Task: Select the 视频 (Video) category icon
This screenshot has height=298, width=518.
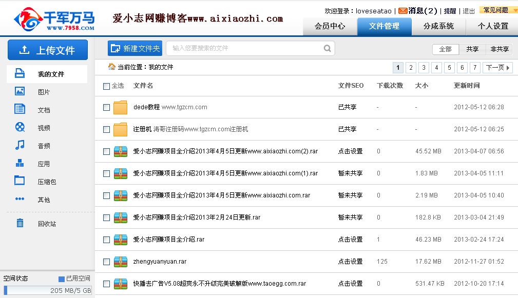Action: tap(20, 127)
